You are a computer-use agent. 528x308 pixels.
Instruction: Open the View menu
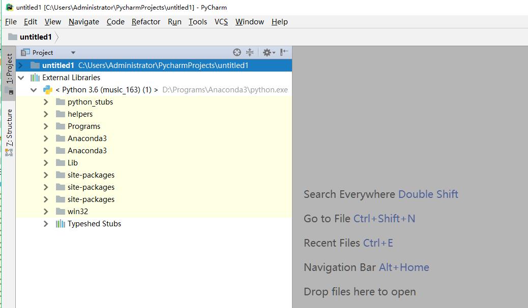point(53,22)
